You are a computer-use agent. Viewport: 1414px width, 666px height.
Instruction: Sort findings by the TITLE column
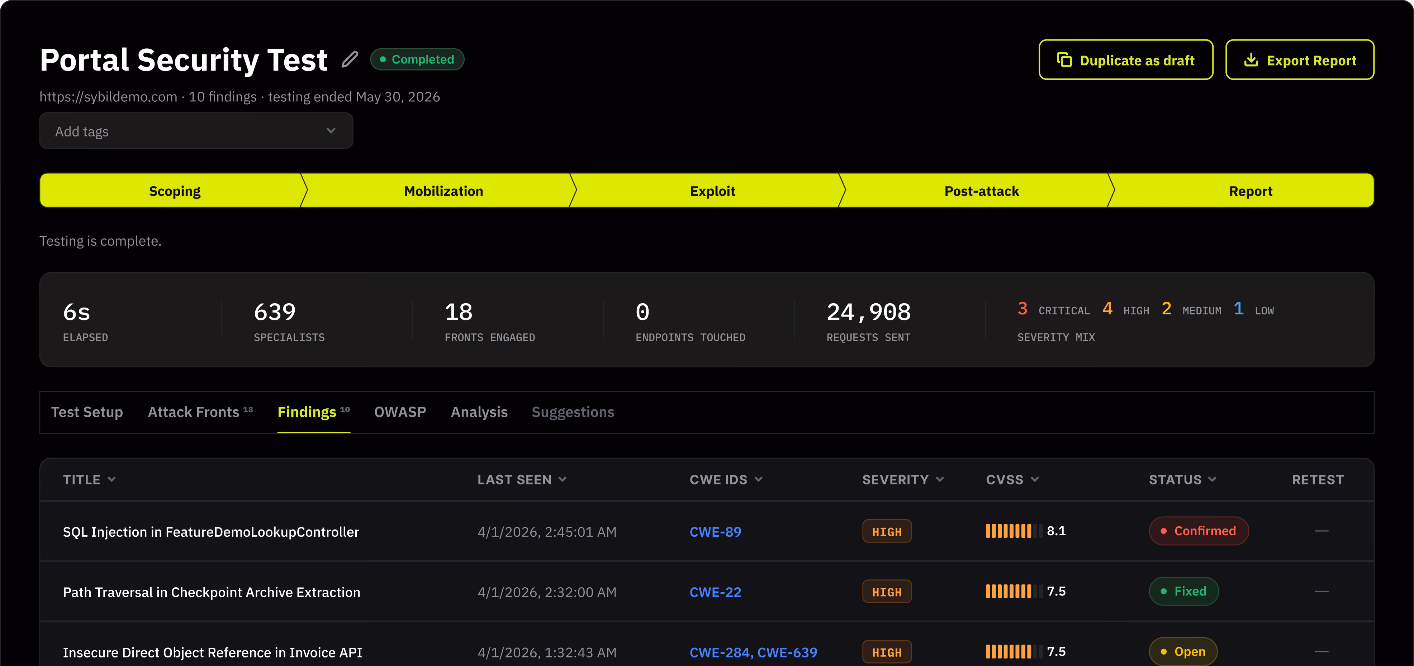point(90,480)
